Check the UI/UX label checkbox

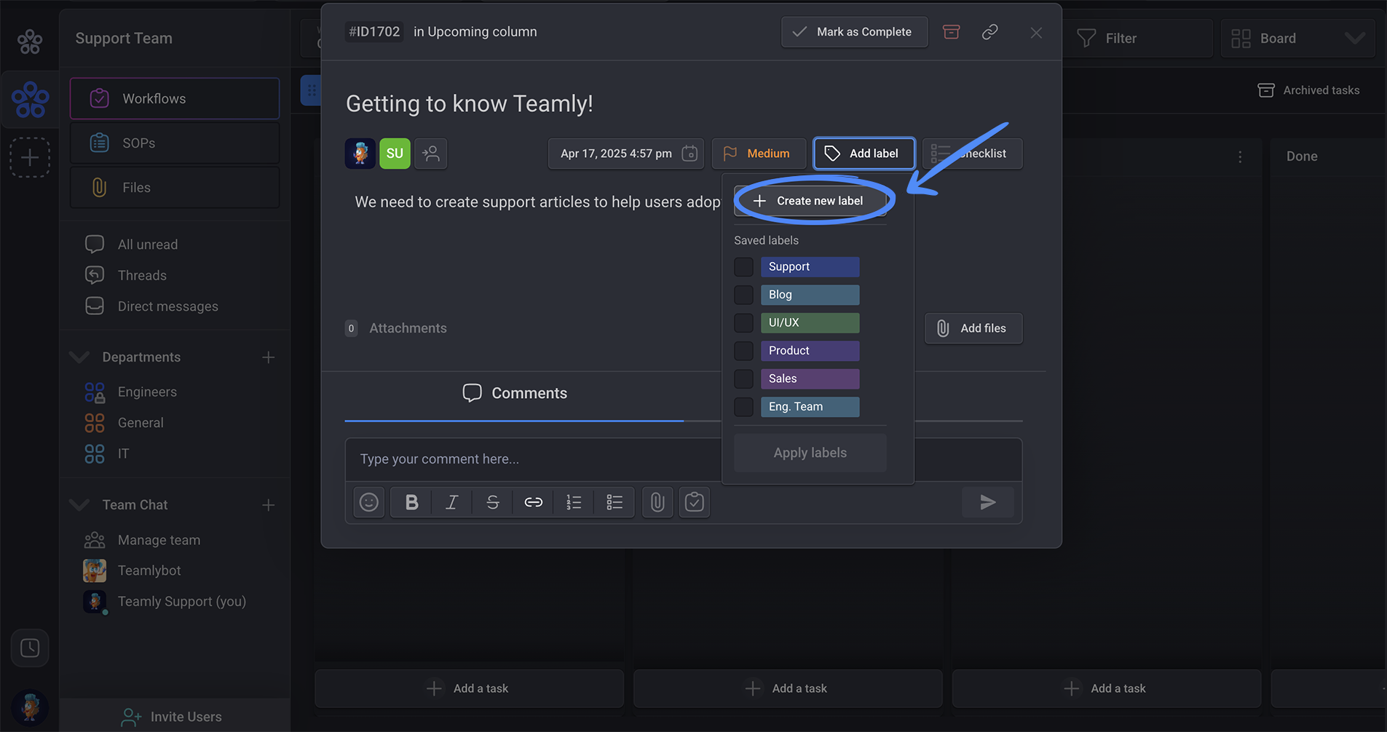(743, 323)
